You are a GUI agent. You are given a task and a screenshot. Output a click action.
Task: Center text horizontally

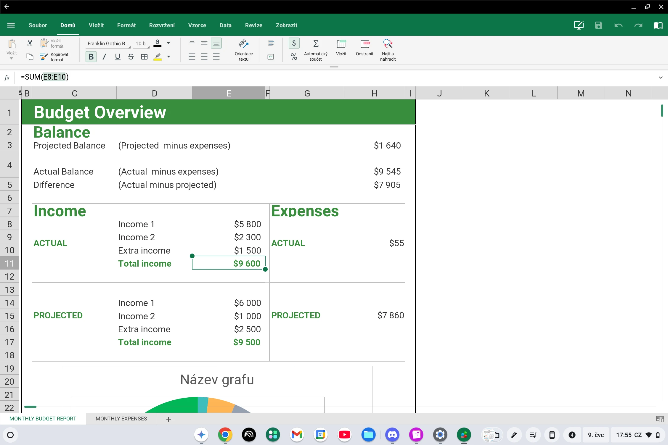coord(204,57)
